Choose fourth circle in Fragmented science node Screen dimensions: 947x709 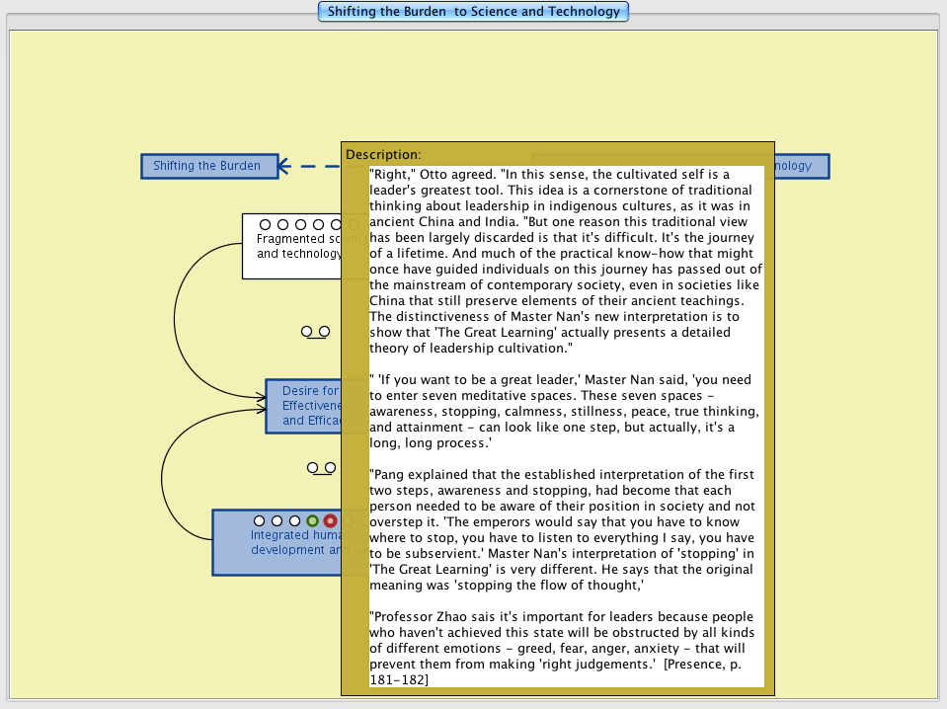(318, 225)
